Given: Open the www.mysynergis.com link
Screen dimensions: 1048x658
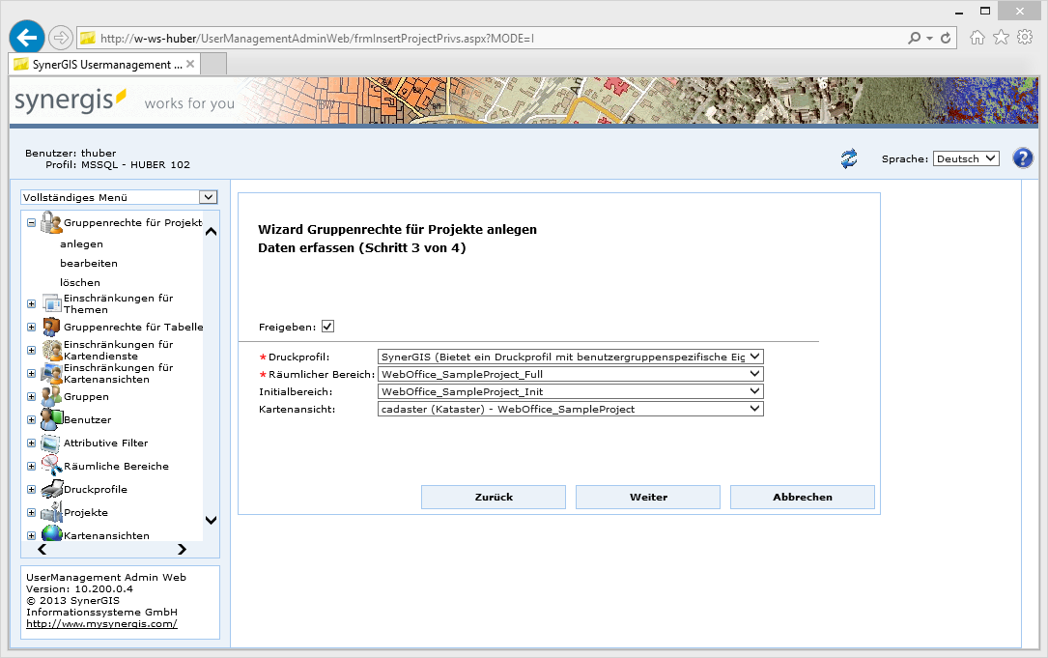Looking at the screenshot, I should pyautogui.click(x=101, y=624).
